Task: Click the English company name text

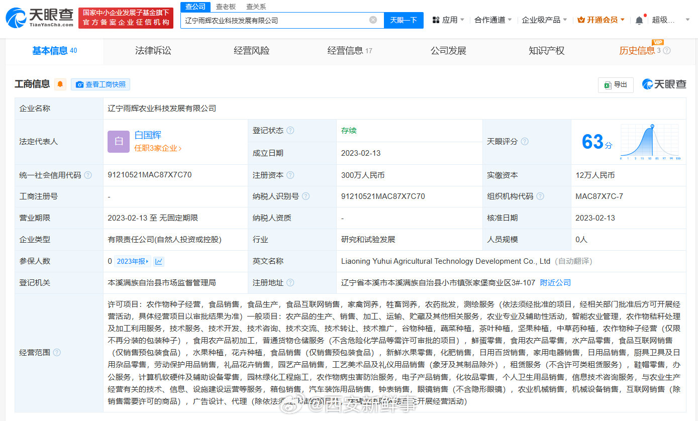Action: [446, 261]
